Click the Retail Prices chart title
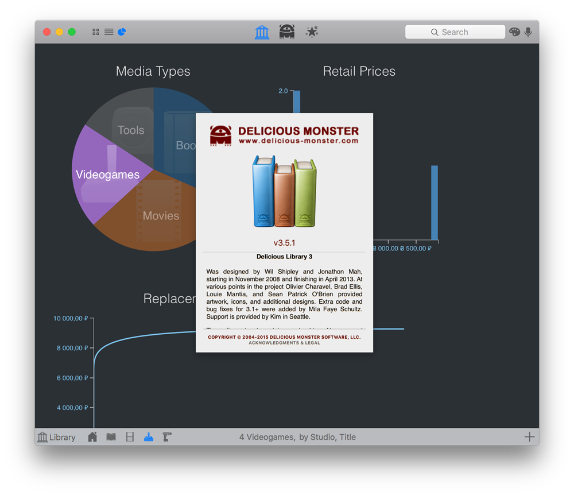 pyautogui.click(x=359, y=71)
